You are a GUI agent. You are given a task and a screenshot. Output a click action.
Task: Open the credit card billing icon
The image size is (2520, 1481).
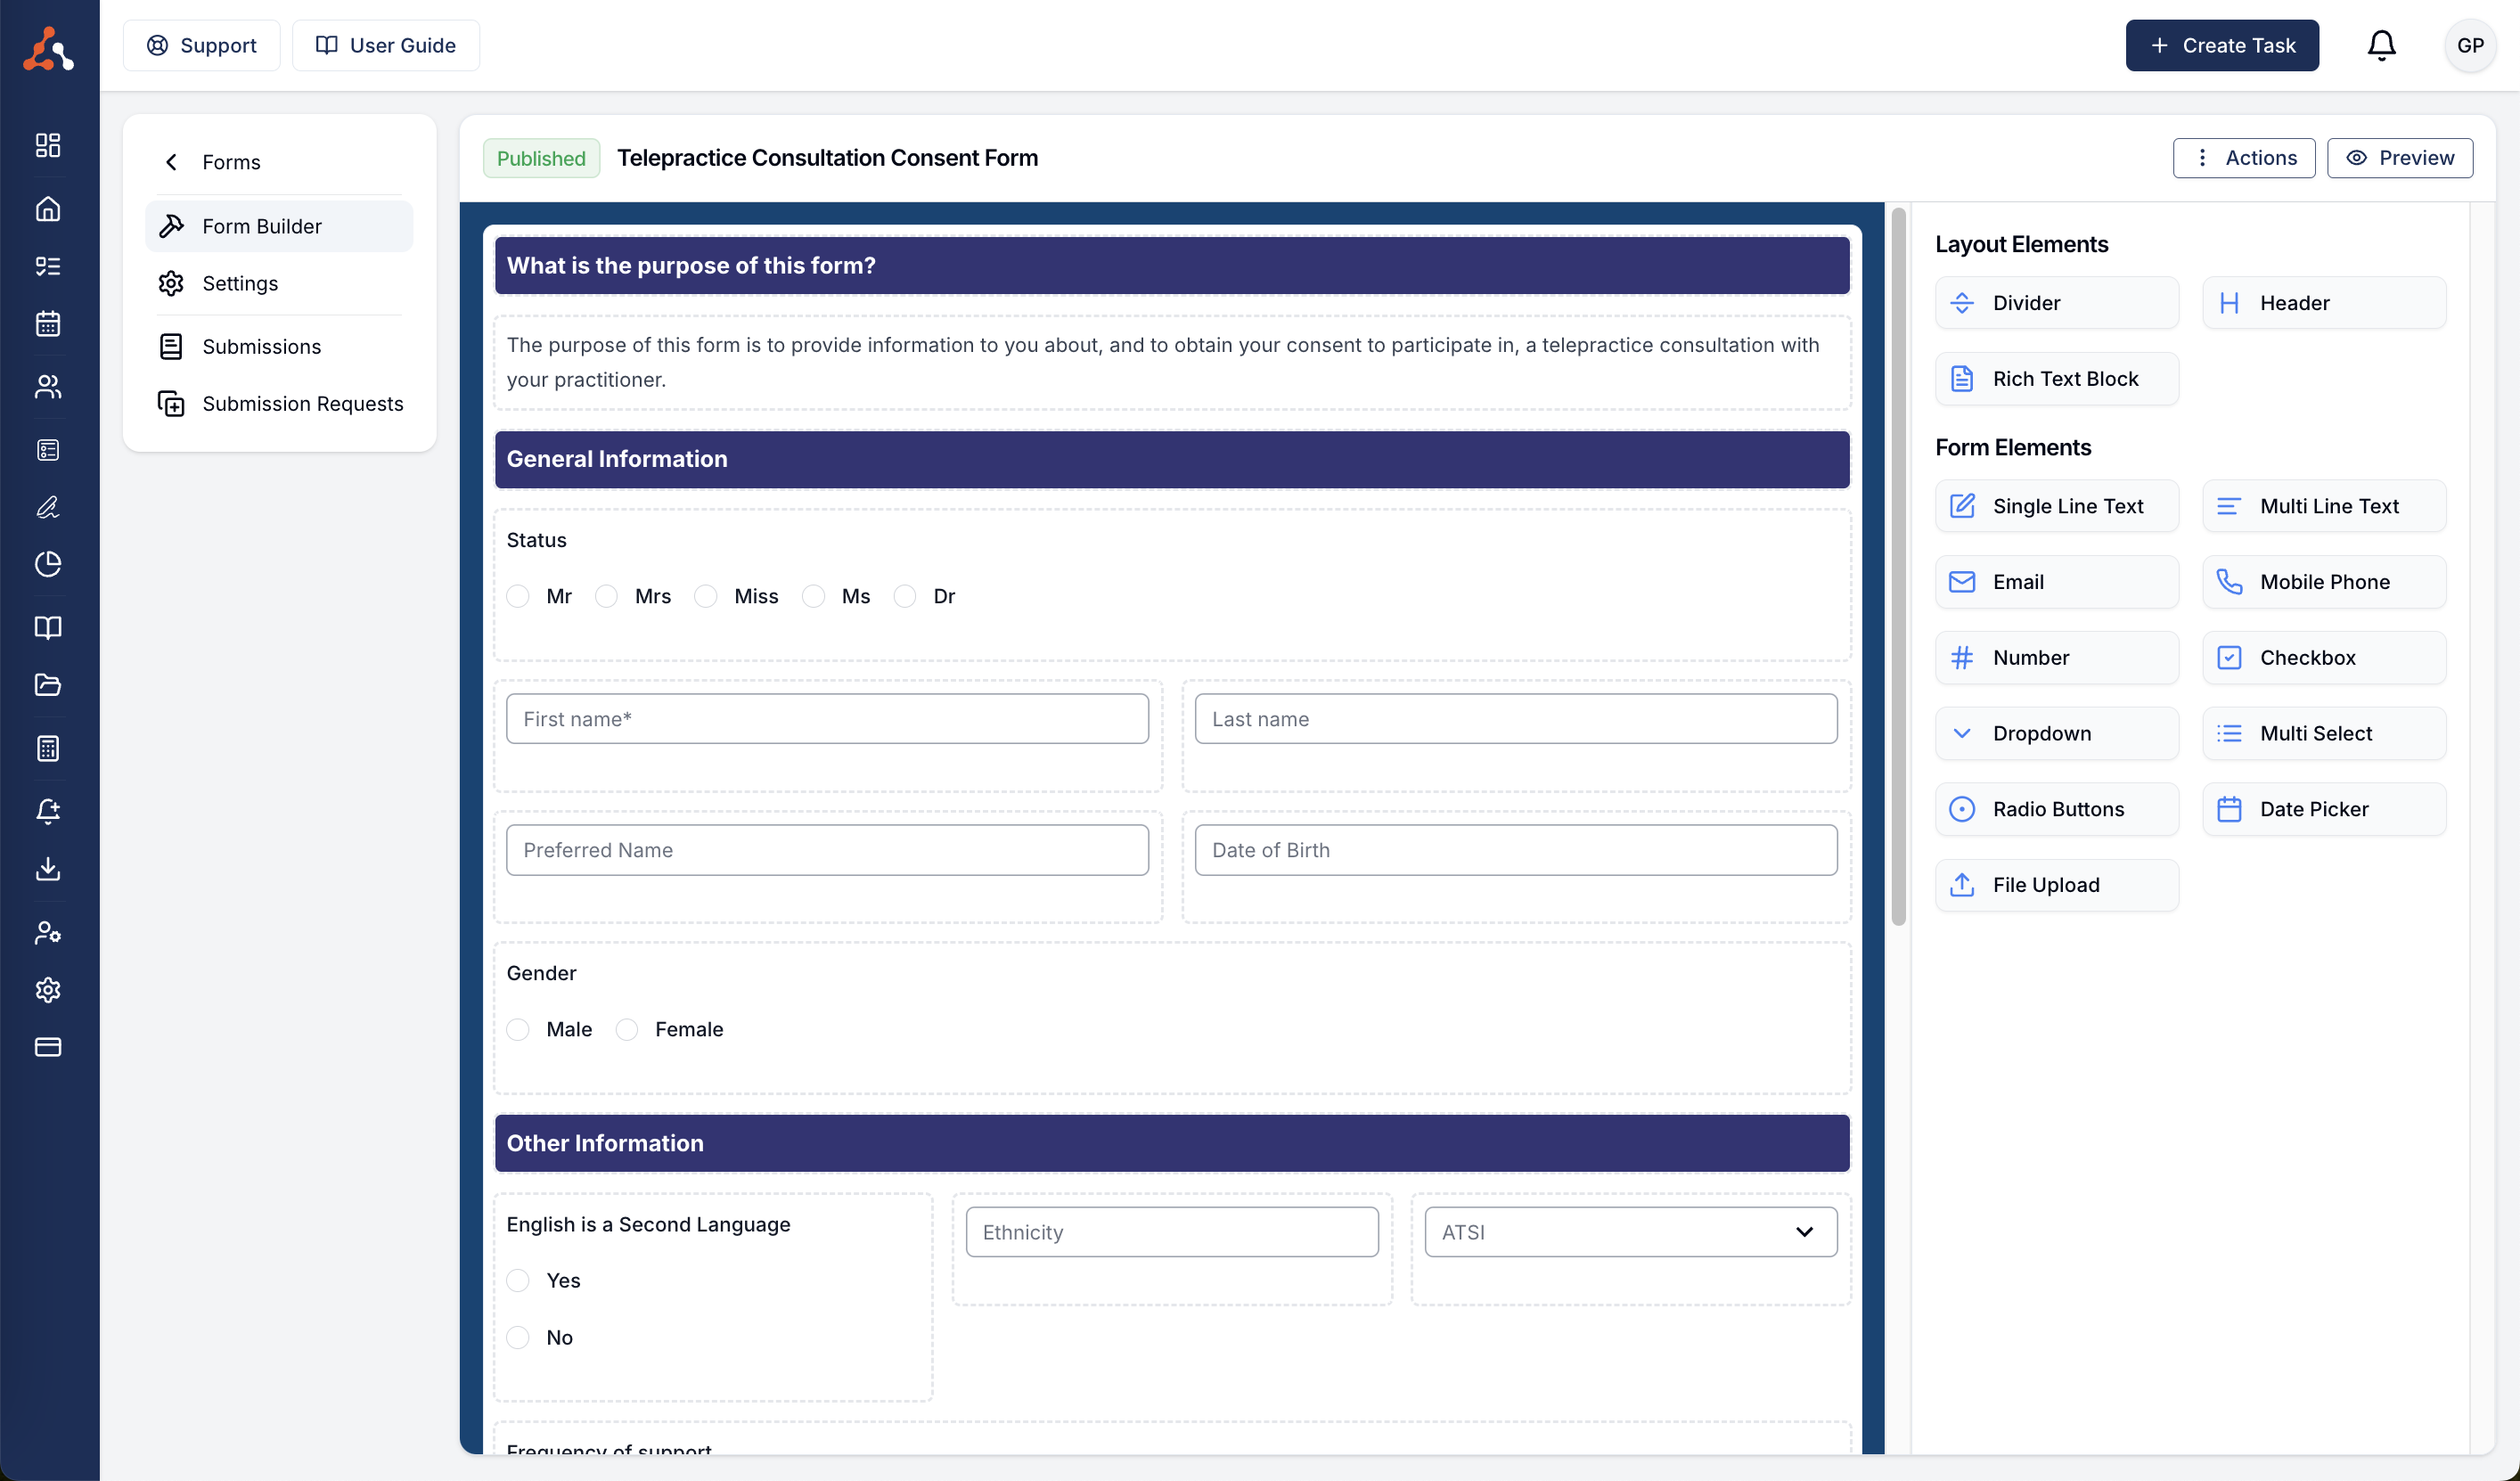pos(48,1047)
